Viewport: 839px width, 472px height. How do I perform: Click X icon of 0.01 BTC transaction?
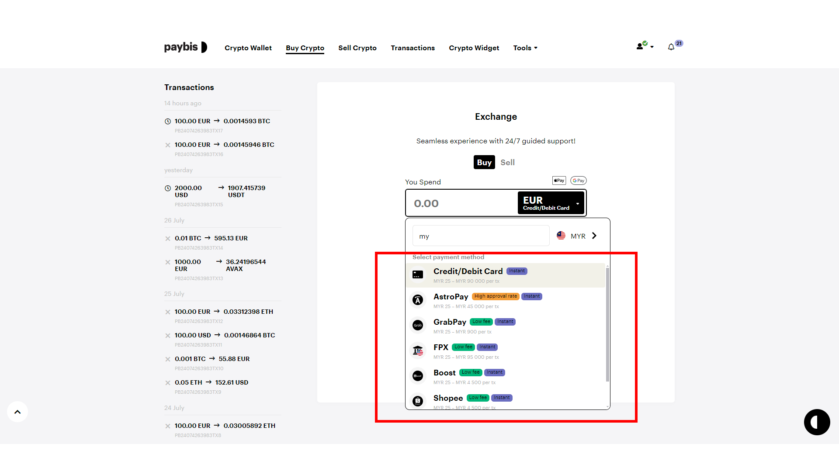tap(168, 239)
